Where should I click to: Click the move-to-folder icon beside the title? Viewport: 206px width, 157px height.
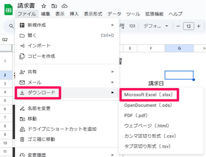click(x=54, y=6)
